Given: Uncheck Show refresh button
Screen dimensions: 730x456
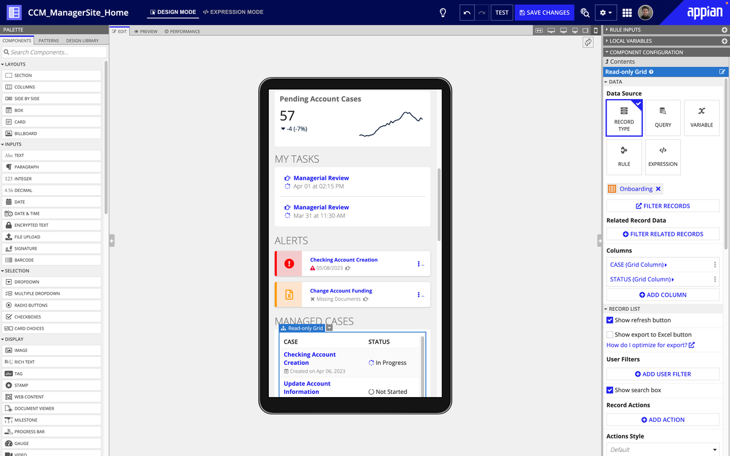Looking at the screenshot, I should [x=610, y=320].
